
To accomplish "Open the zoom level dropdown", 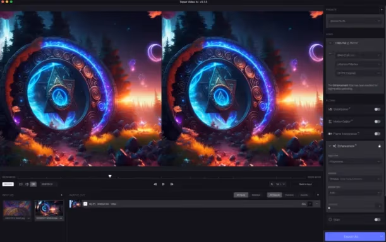I will 280,184.
